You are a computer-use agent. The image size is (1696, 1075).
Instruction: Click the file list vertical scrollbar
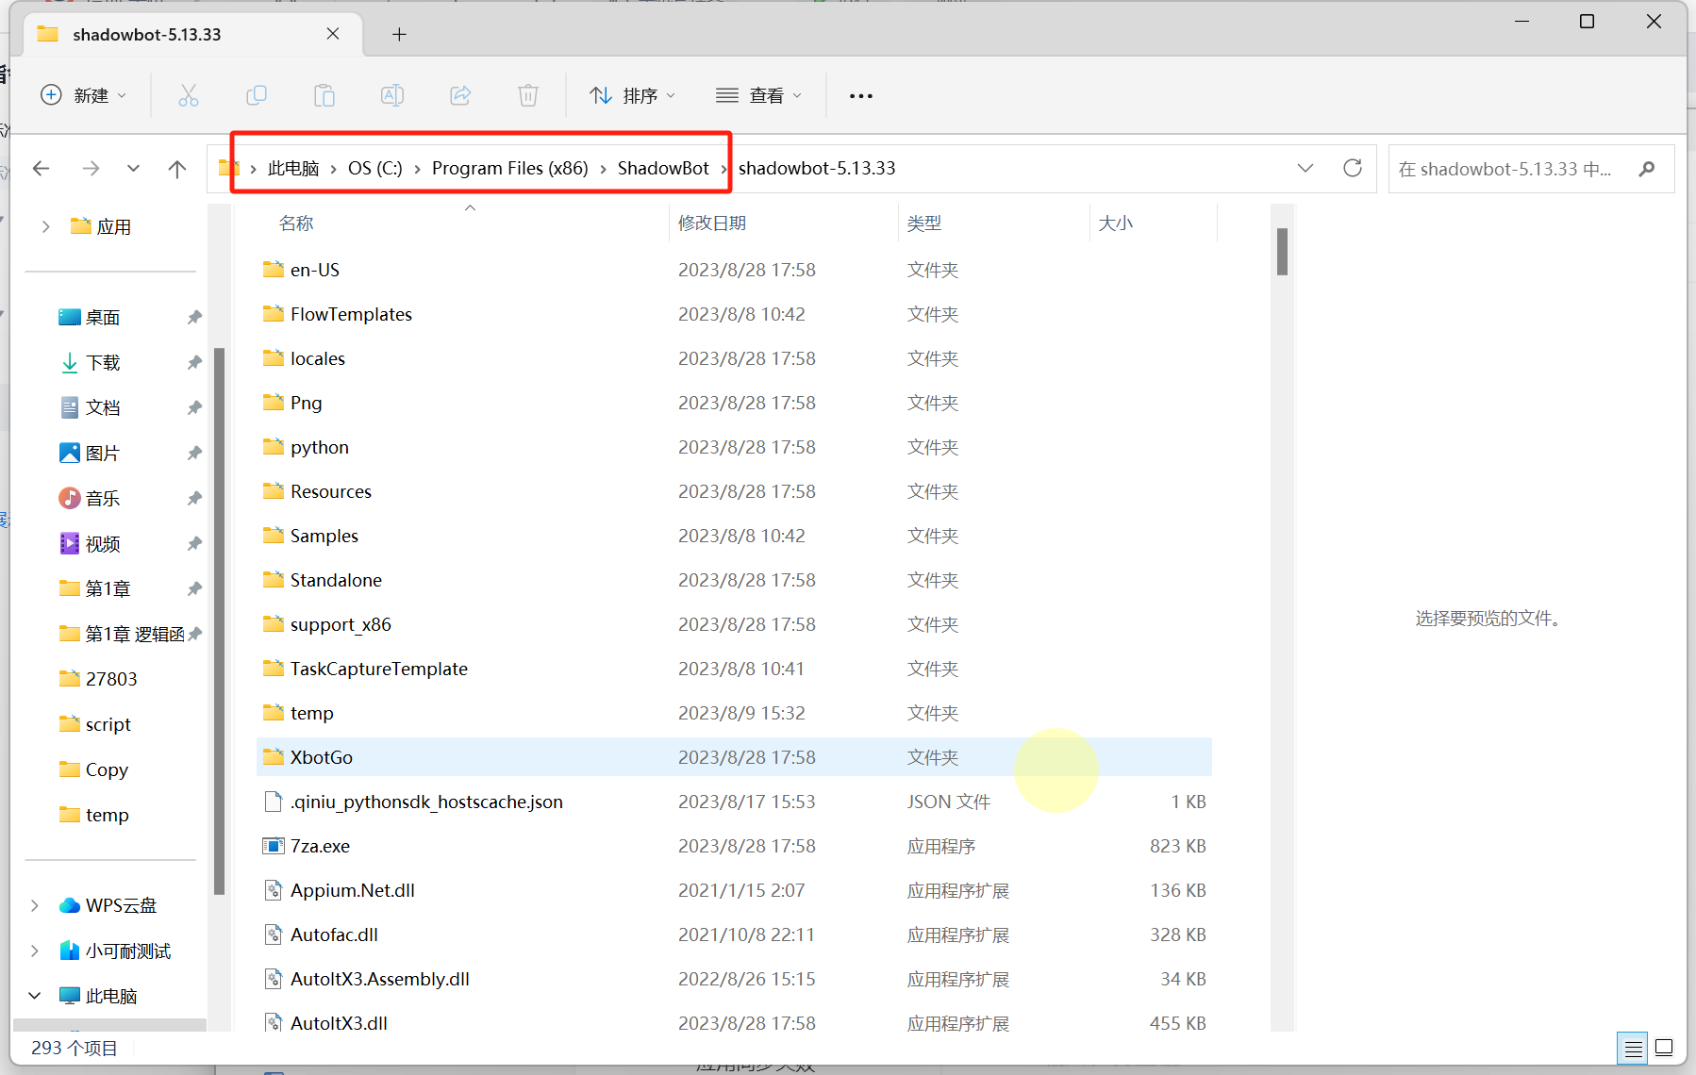pyautogui.click(x=1282, y=251)
